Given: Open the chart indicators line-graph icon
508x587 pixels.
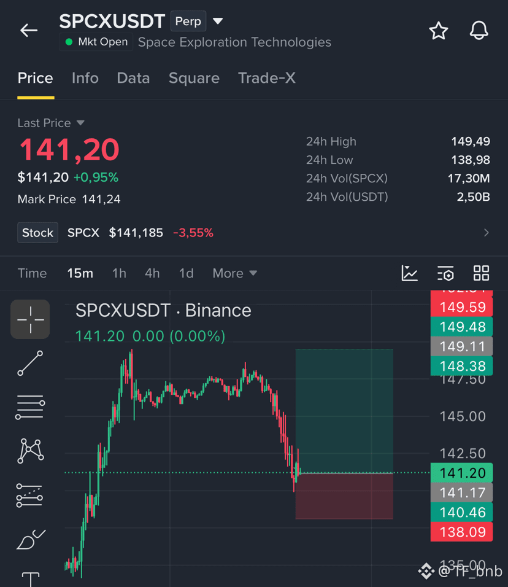Looking at the screenshot, I should click(409, 273).
